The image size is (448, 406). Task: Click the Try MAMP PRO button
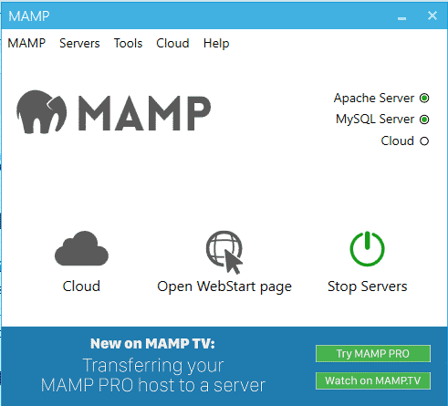373,354
